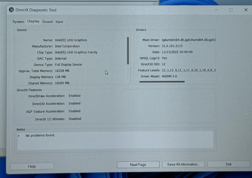Click the Next Page button
The height and width of the screenshot is (178, 252).
click(x=138, y=165)
